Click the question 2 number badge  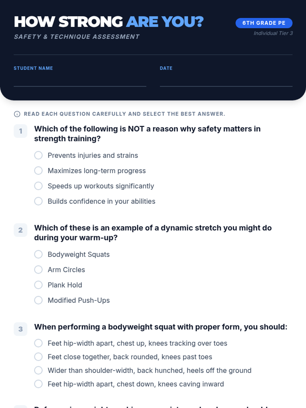click(x=21, y=230)
